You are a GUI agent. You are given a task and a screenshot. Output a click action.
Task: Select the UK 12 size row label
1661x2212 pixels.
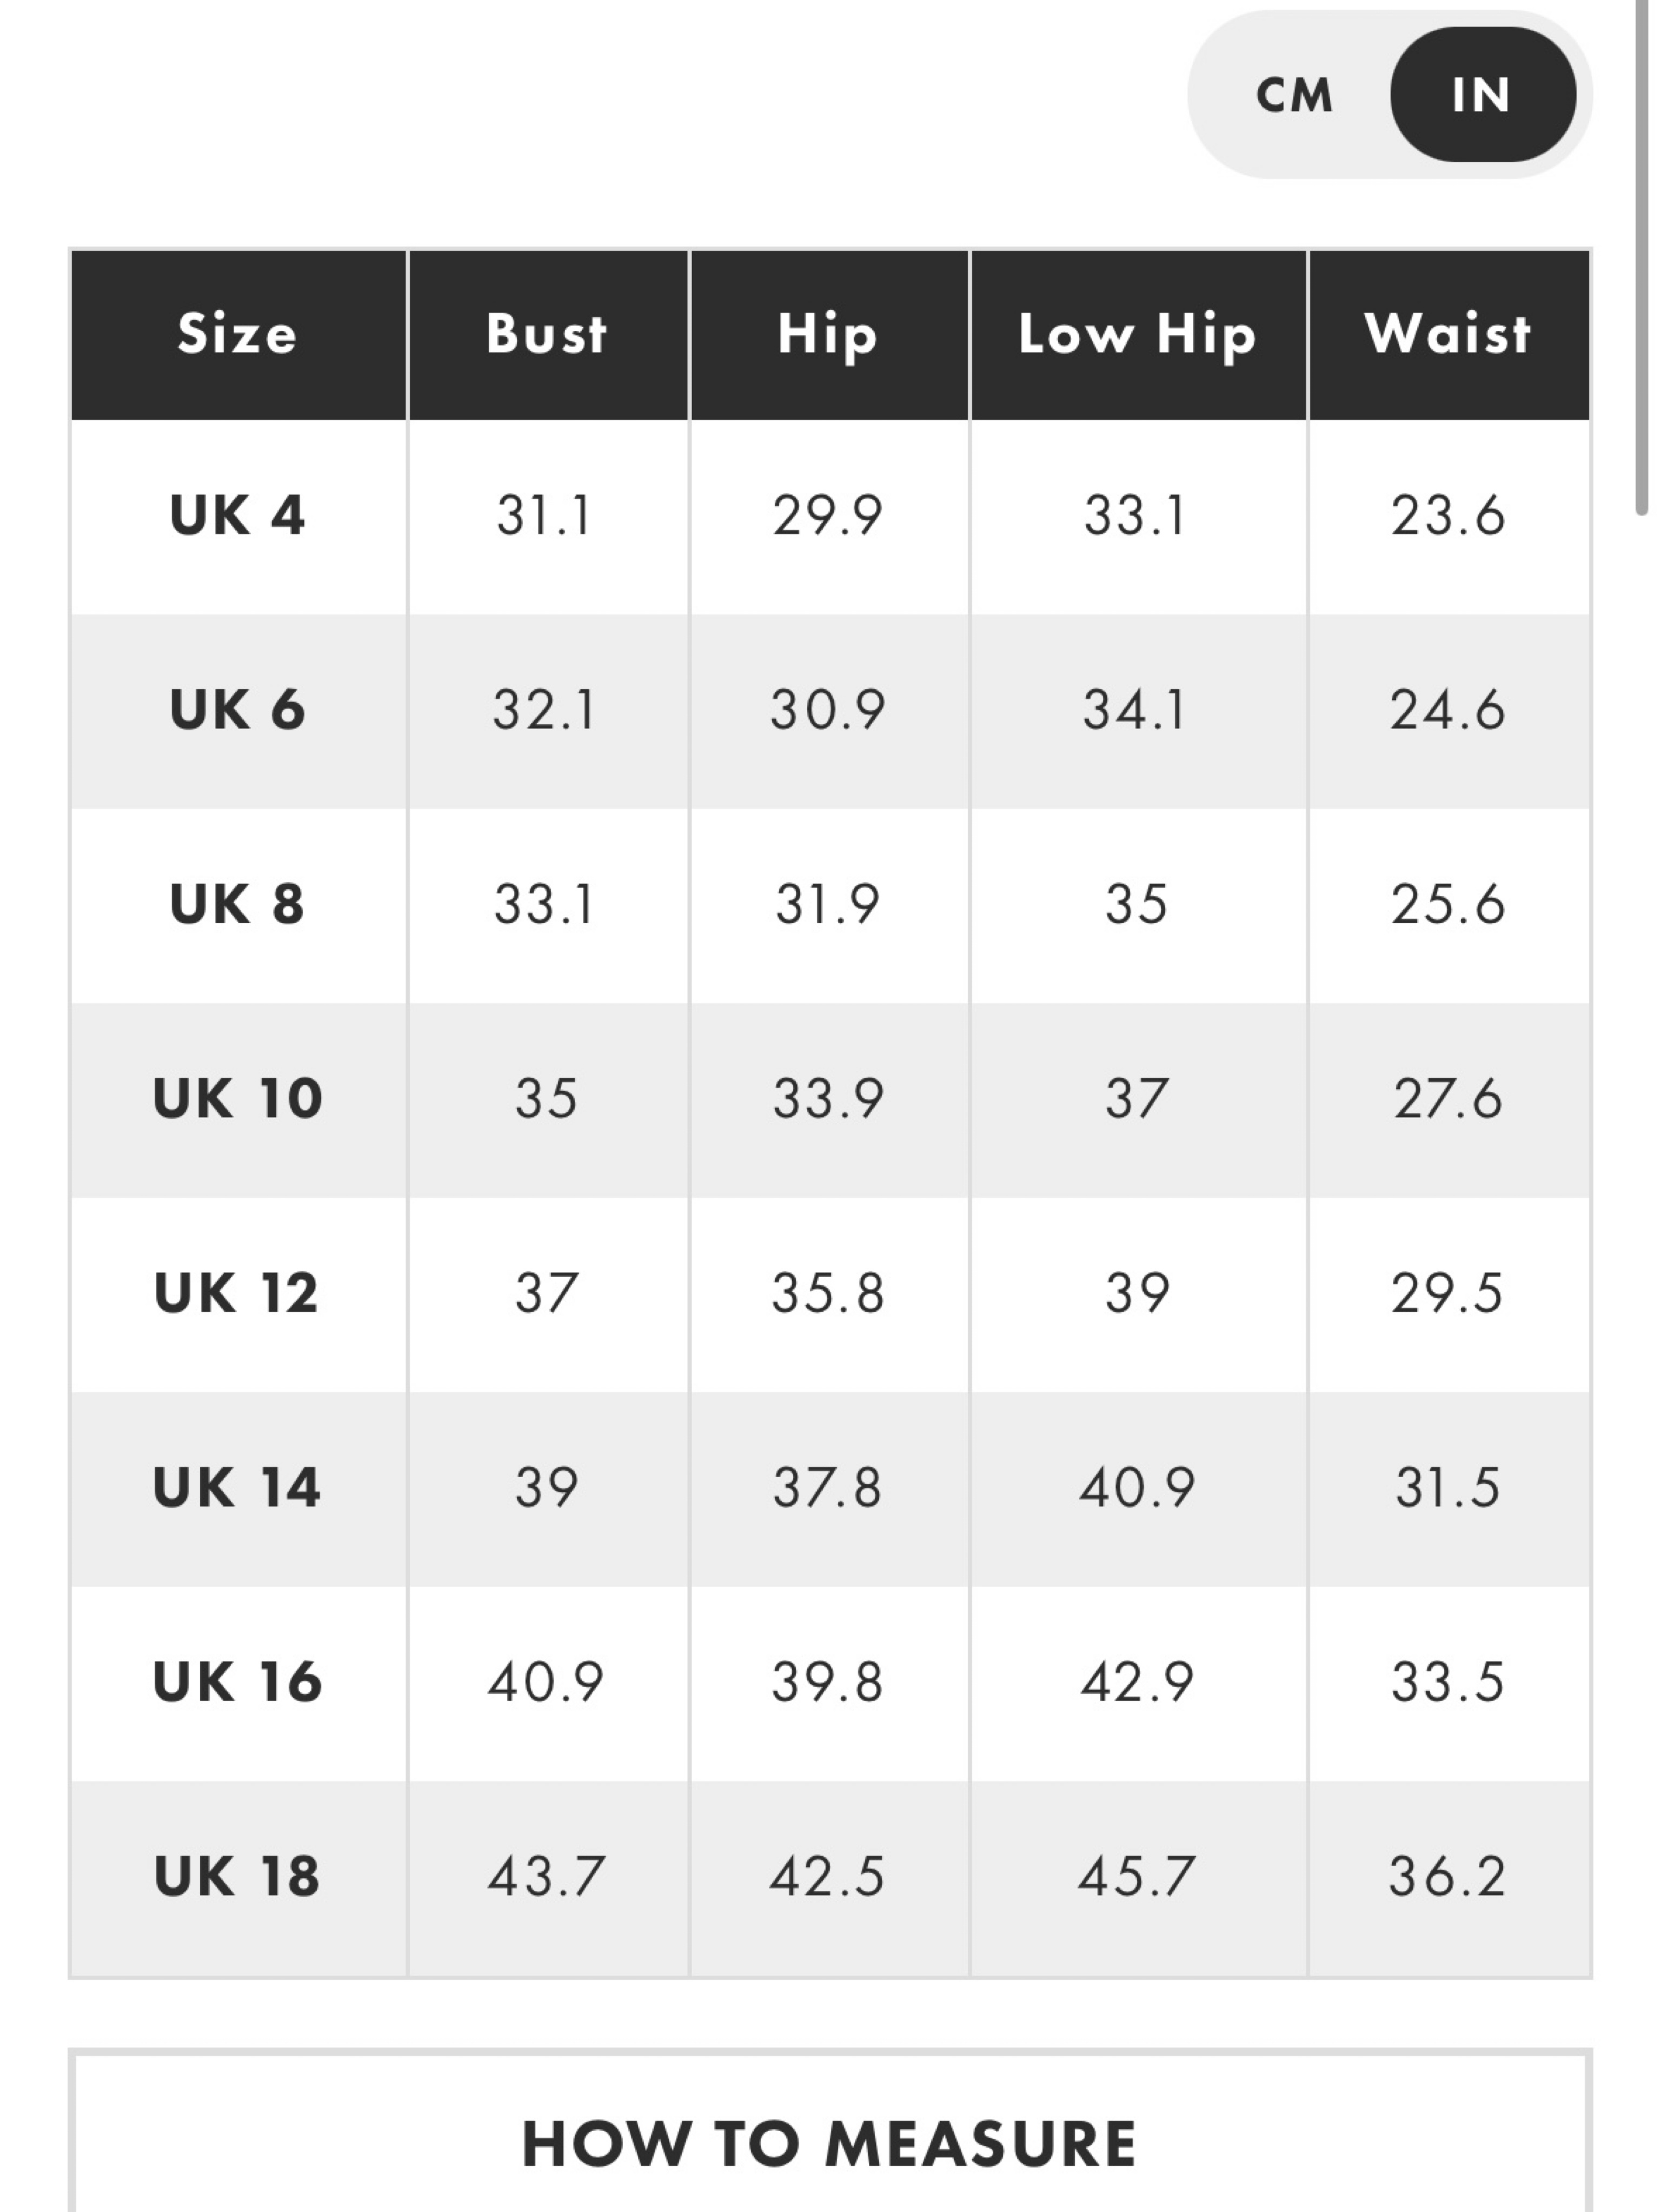pos(238,1292)
